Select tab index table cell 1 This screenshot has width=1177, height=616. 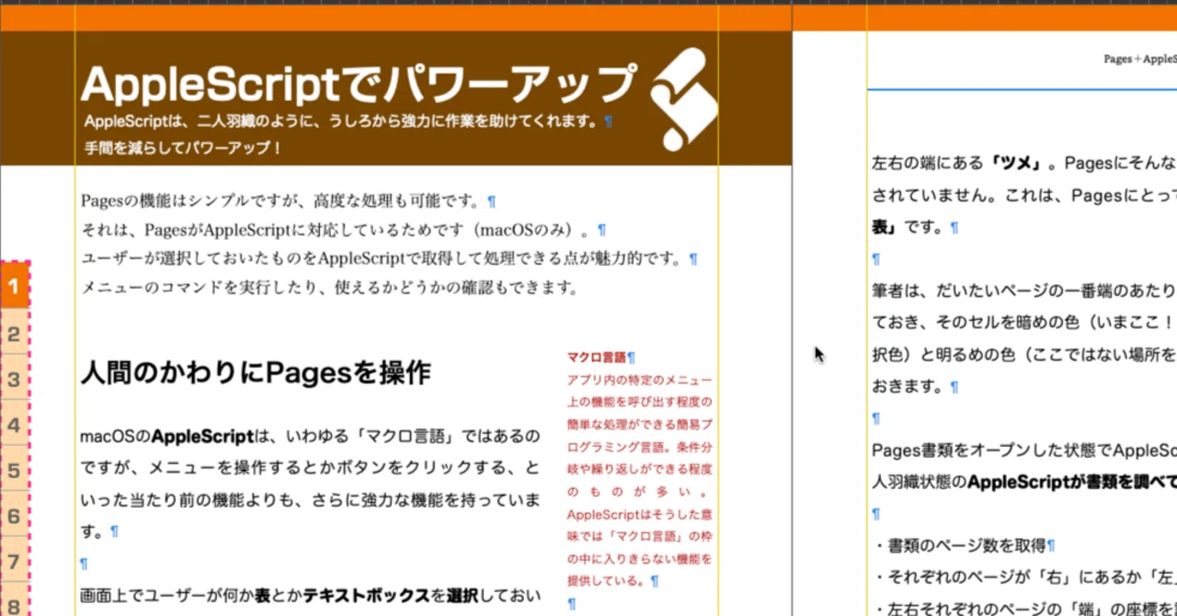click(x=15, y=287)
